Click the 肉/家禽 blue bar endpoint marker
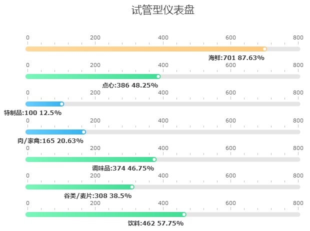310x231 pixels. (x=84, y=132)
